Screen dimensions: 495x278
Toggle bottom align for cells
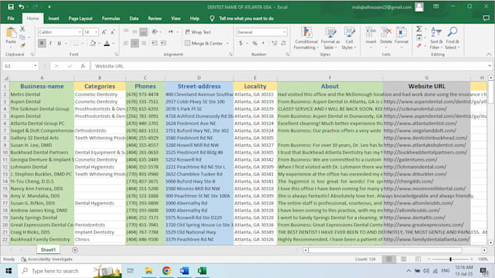click(143, 32)
